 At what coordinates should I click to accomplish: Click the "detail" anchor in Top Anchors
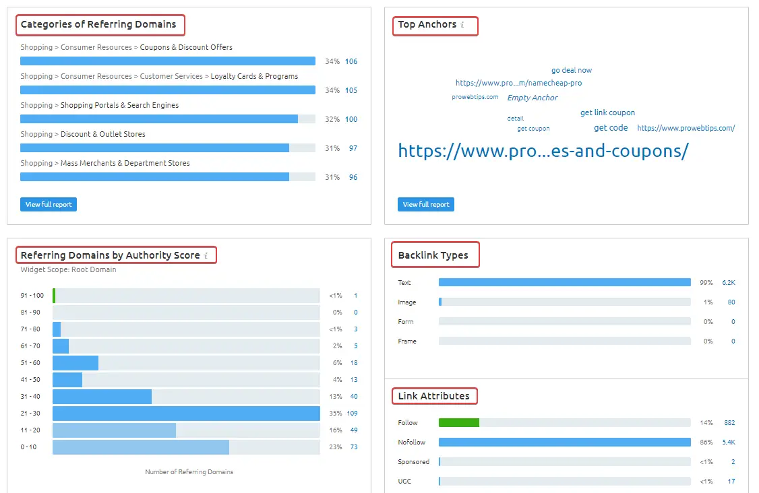[515, 118]
